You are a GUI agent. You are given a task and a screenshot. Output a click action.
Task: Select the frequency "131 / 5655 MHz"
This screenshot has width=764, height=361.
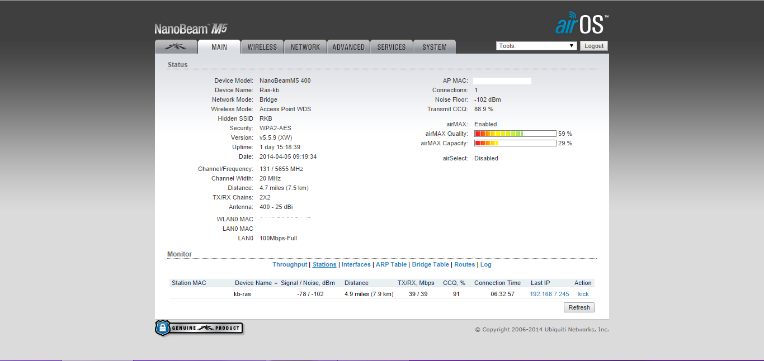(281, 169)
